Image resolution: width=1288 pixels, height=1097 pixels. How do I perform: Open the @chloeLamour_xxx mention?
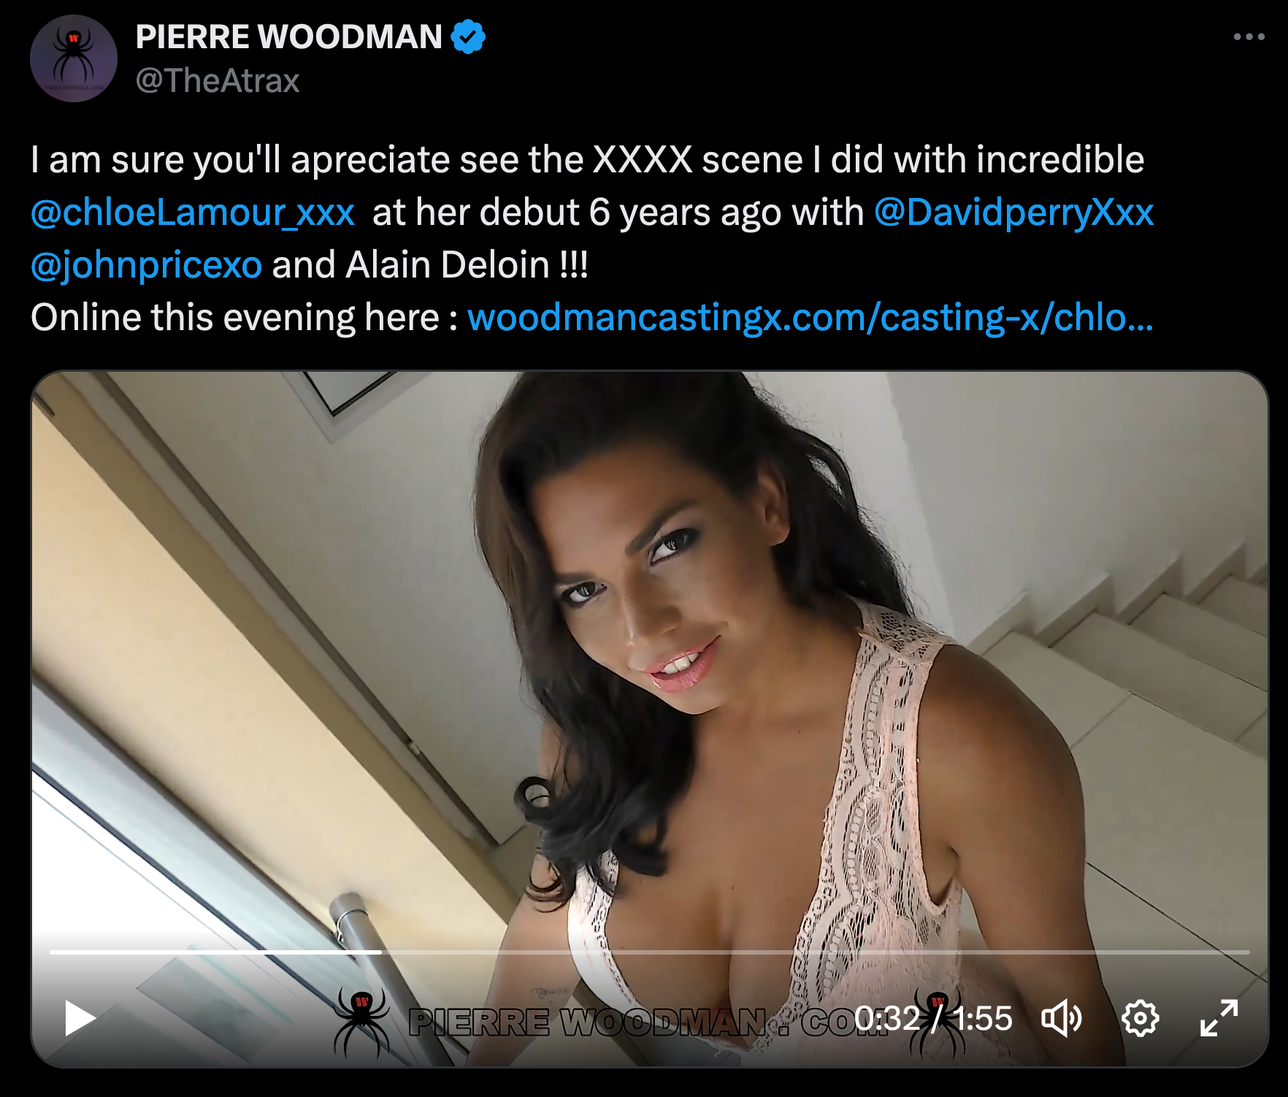[x=193, y=213]
